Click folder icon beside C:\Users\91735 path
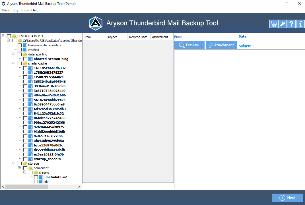The height and width of the screenshot is (205, 305). 20,41
